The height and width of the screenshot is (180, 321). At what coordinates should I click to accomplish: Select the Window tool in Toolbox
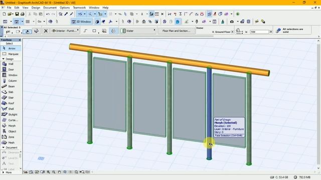[x=11, y=75]
